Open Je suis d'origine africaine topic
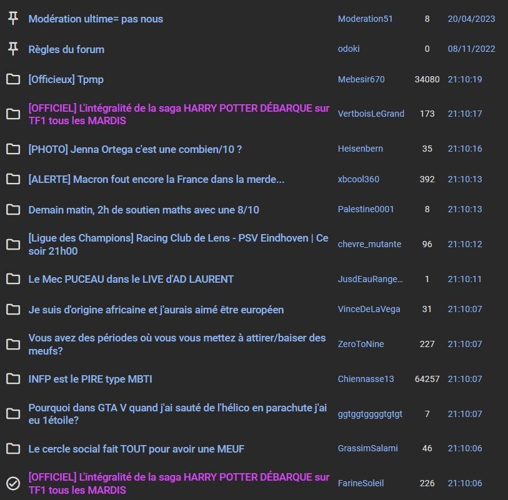The width and height of the screenshot is (508, 500). pyautogui.click(x=156, y=310)
